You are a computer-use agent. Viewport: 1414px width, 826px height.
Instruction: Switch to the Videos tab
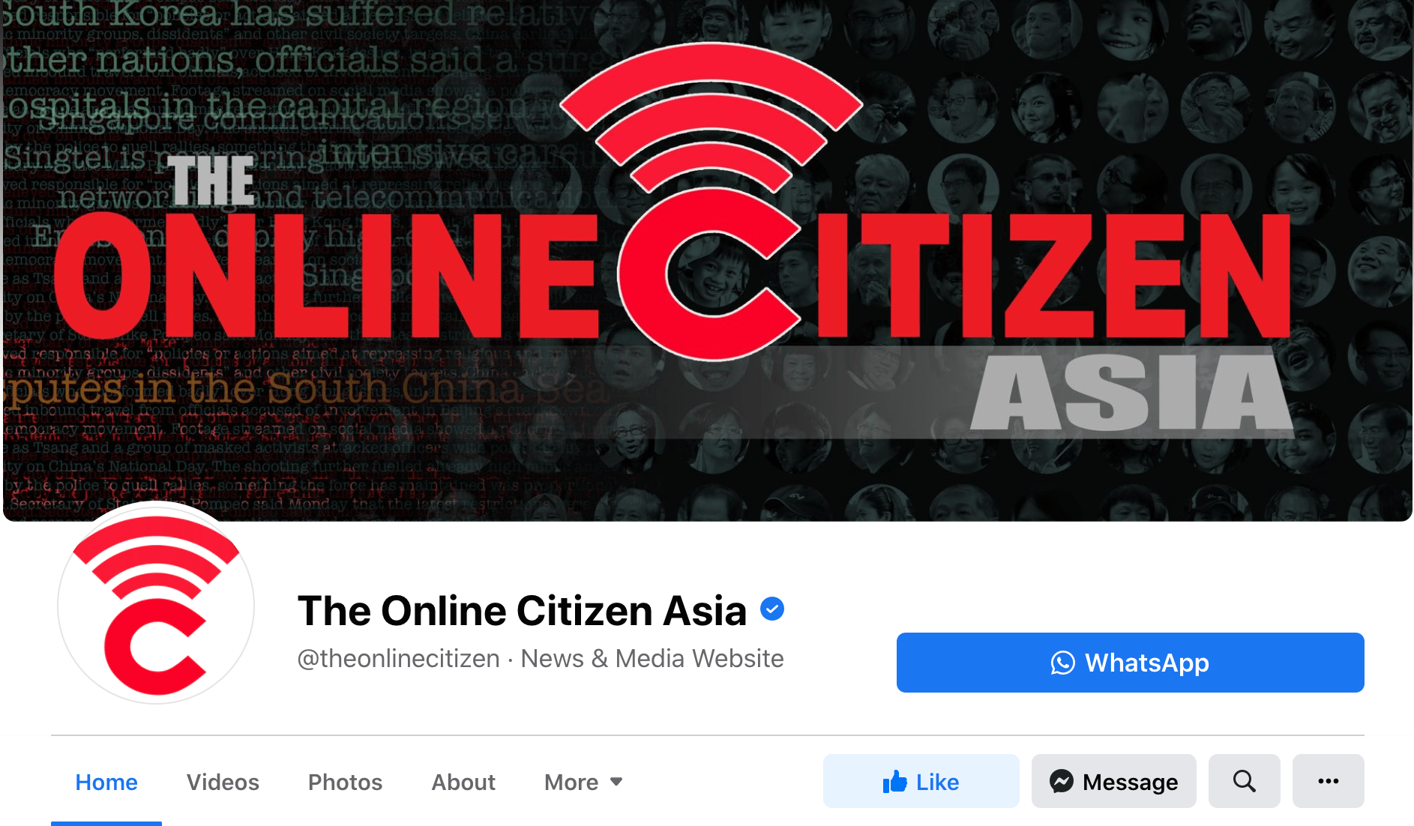(x=223, y=782)
